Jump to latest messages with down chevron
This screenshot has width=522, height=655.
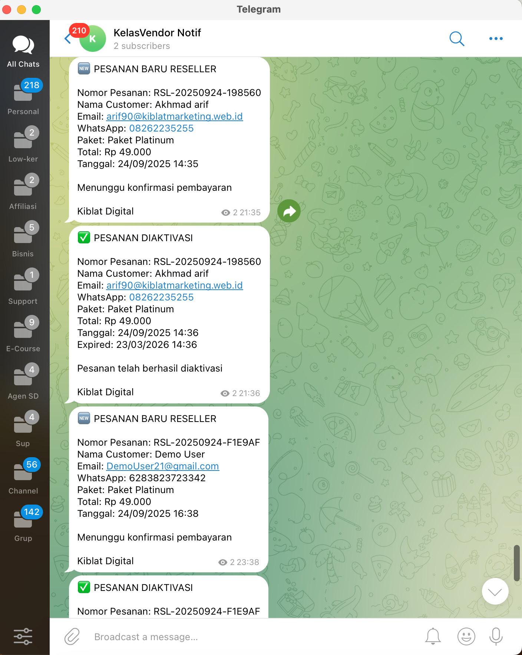[495, 591]
